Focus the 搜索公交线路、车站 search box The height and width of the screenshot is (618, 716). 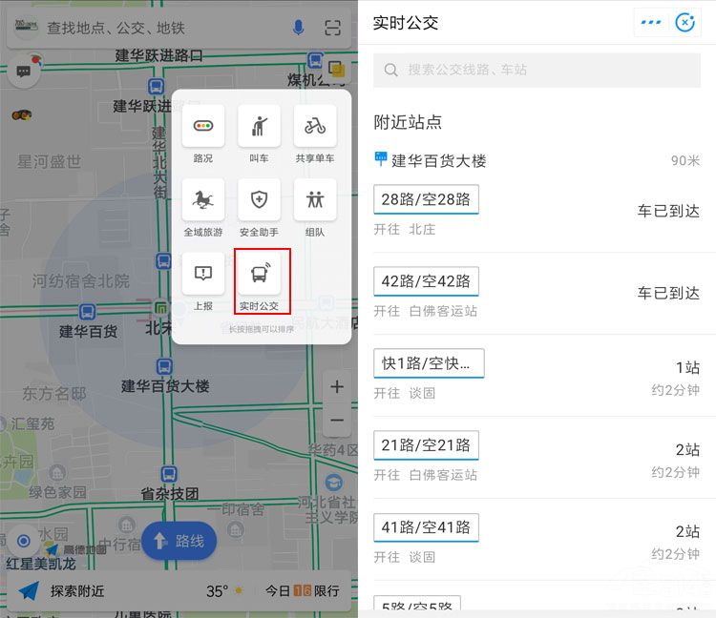(539, 70)
